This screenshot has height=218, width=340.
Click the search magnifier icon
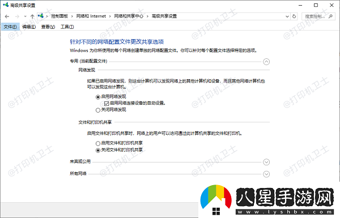[330, 16]
